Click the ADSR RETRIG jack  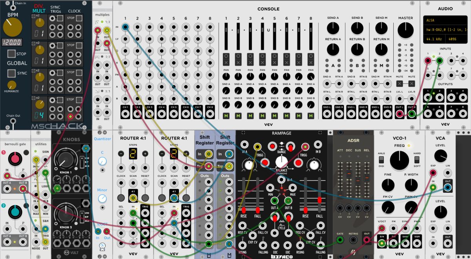353,239
